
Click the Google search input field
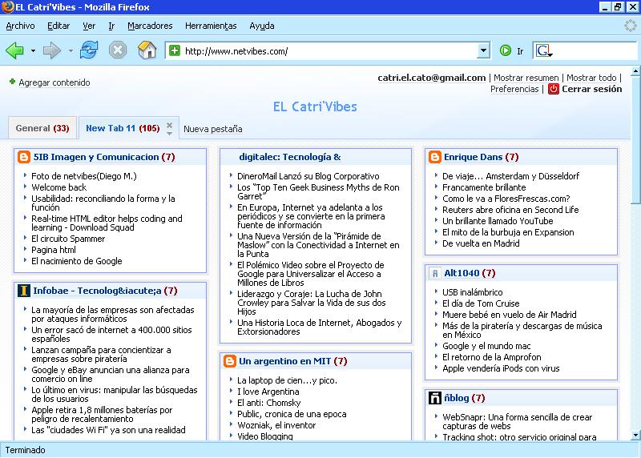click(x=595, y=50)
